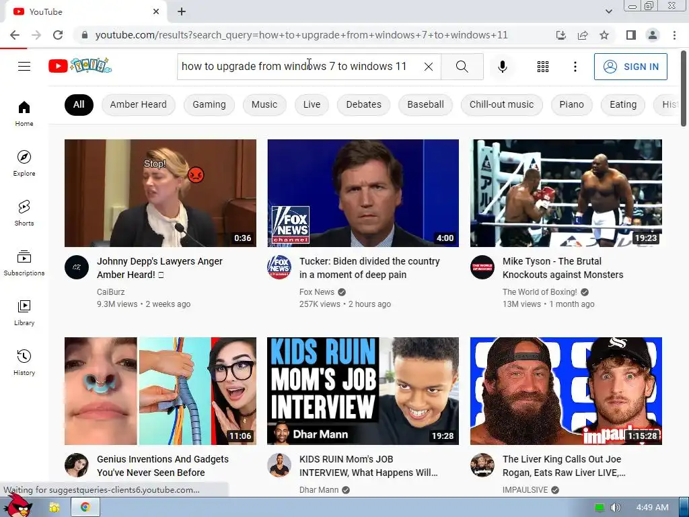Select the Live chip
This screenshot has width=689, height=517.
[x=312, y=104]
